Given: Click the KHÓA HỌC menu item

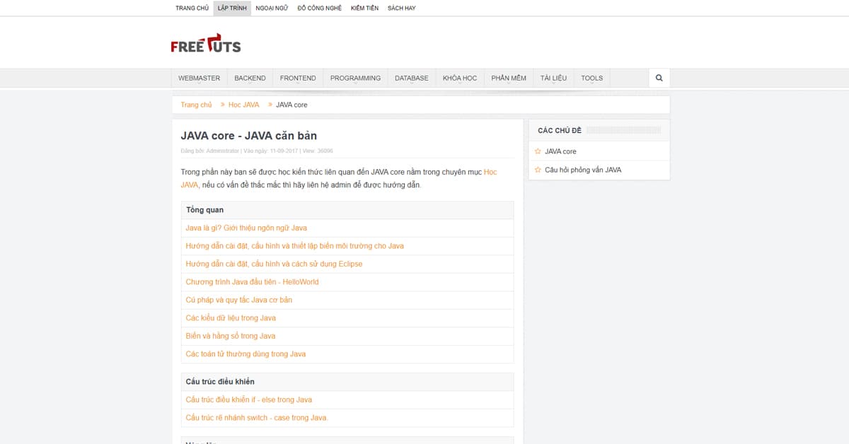Looking at the screenshot, I should coord(460,78).
